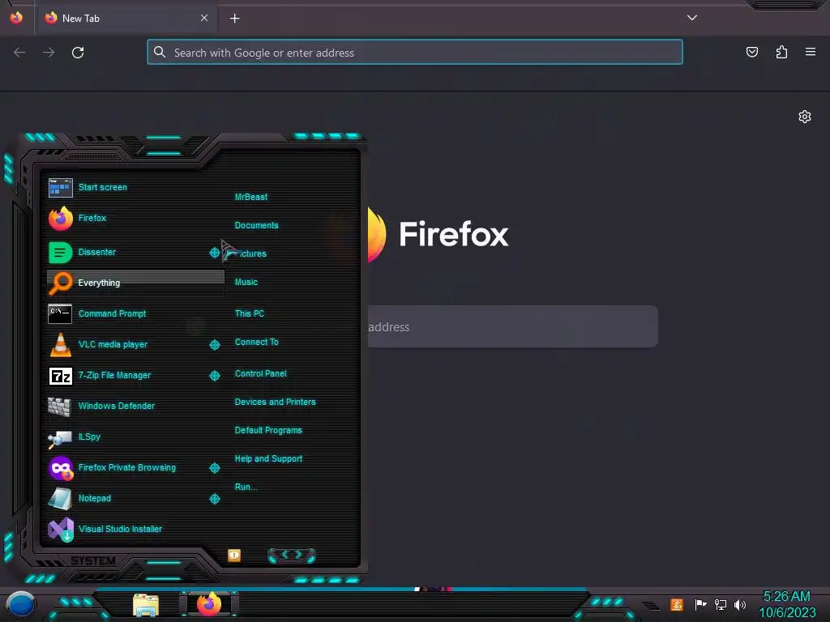Open Control Panel
This screenshot has height=622, width=830.
click(x=260, y=373)
